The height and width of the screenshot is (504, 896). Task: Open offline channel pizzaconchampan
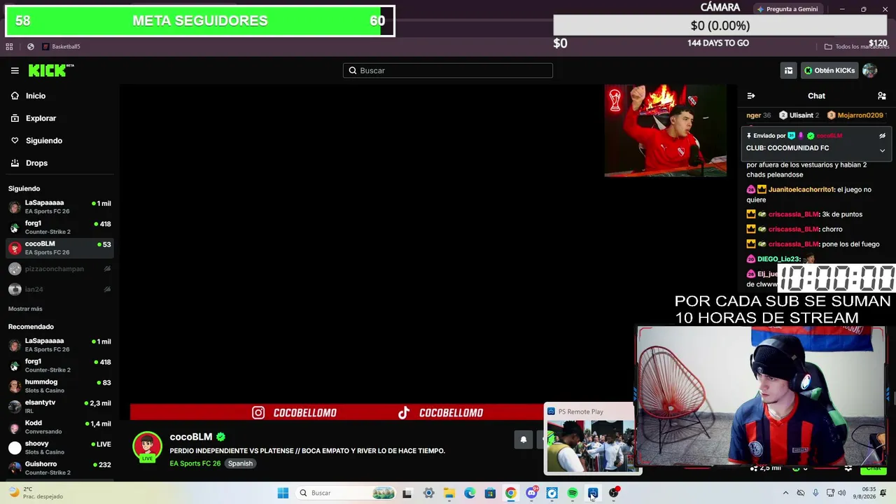pyautogui.click(x=59, y=269)
